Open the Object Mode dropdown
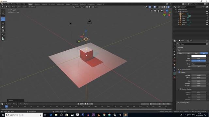 click(x=11, y=7)
